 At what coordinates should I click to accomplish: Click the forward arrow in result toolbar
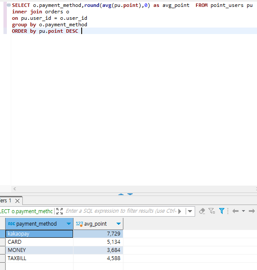(x=252, y=211)
